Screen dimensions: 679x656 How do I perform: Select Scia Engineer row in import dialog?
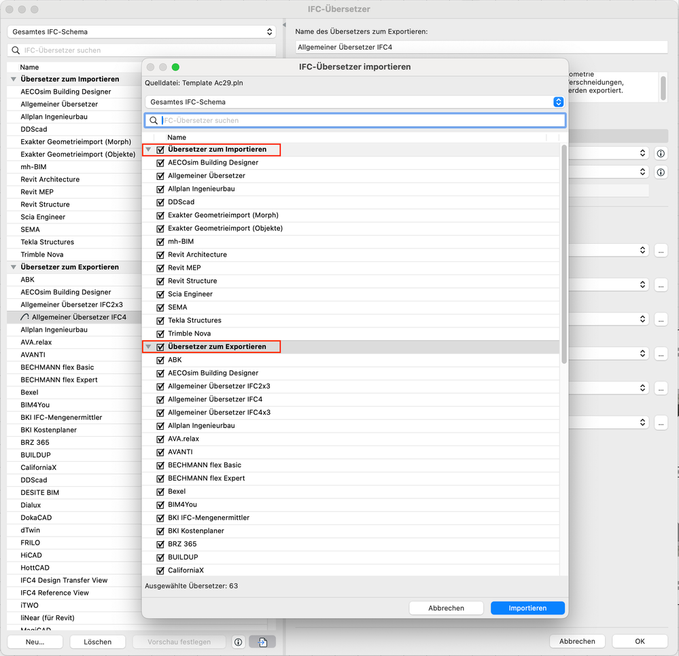(x=351, y=294)
